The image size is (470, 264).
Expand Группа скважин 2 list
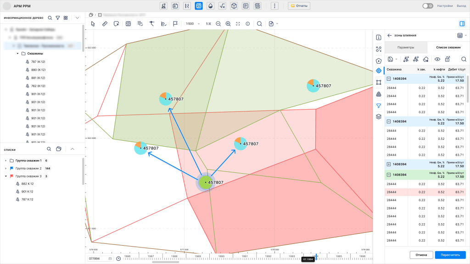(6, 168)
